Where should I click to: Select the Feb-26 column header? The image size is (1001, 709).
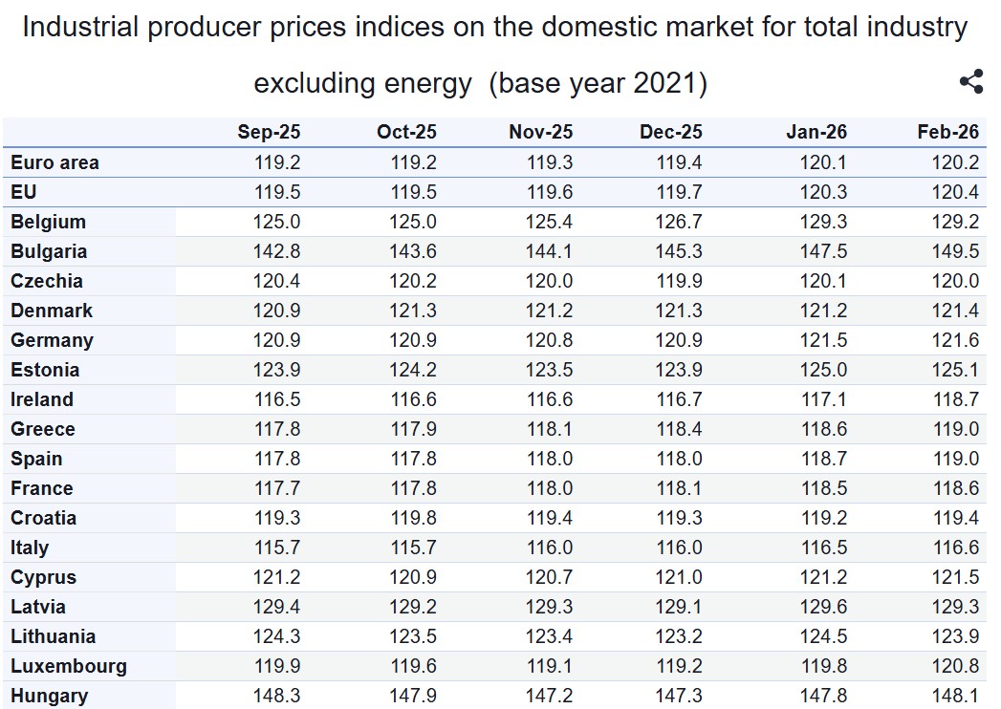pos(948,133)
